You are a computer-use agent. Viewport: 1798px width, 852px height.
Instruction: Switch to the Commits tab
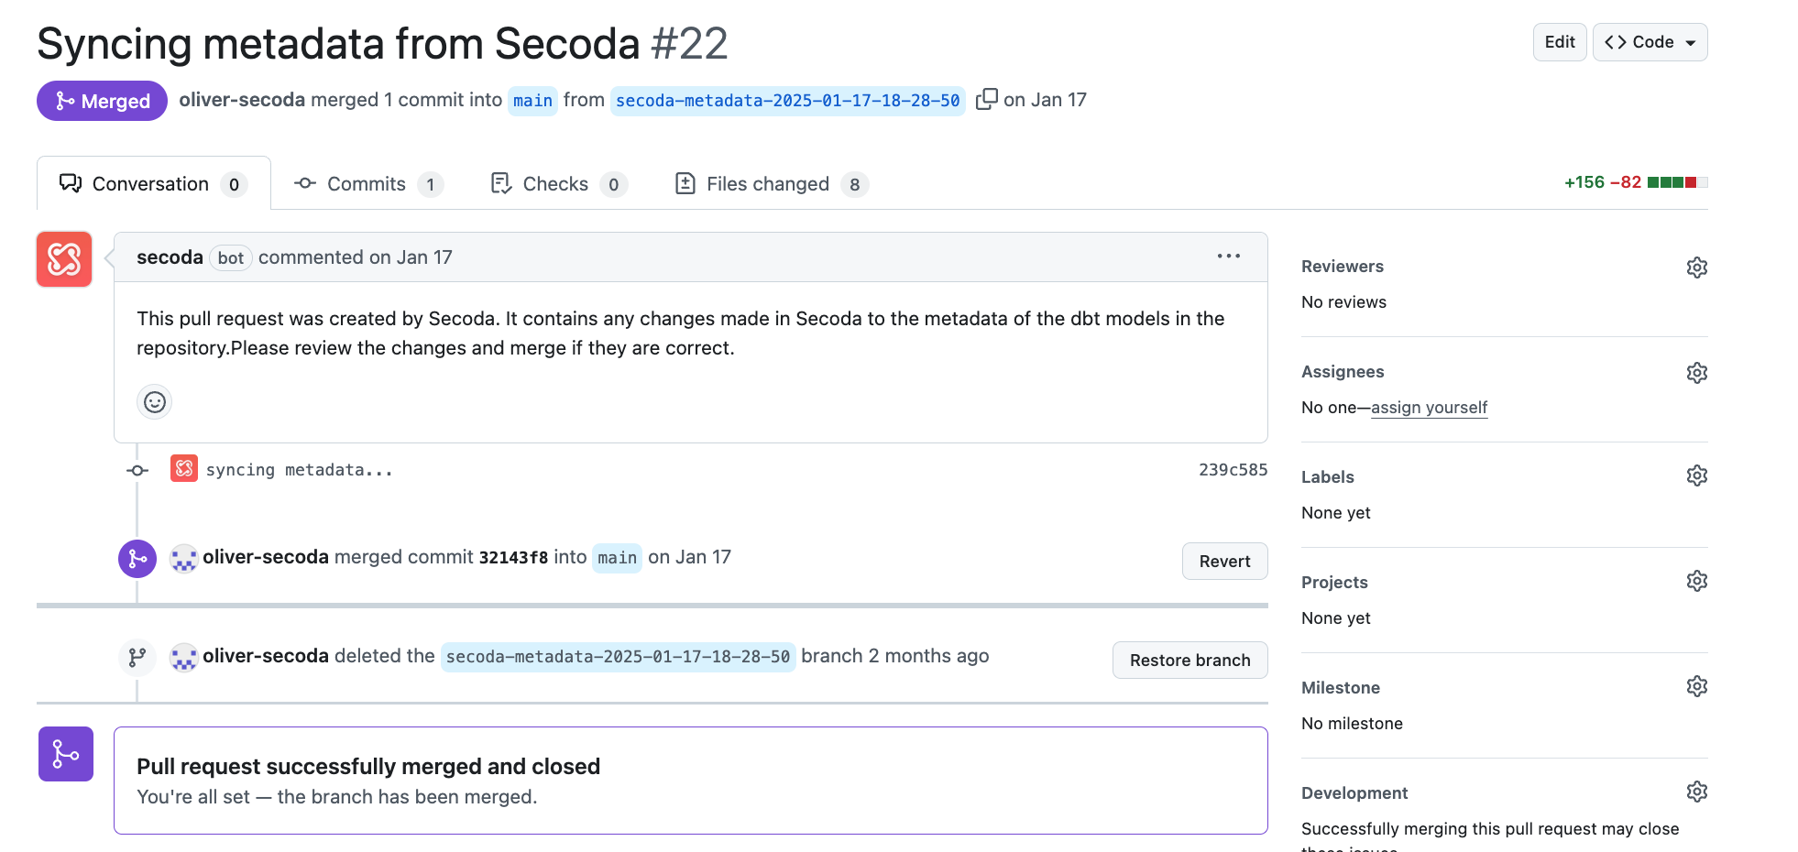point(368,184)
